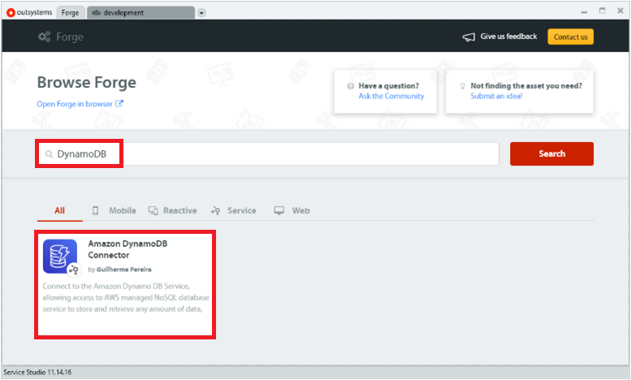This screenshot has width=631, height=380.
Task: Open the Amazon DynamoDB Connector title
Action: tap(127, 249)
